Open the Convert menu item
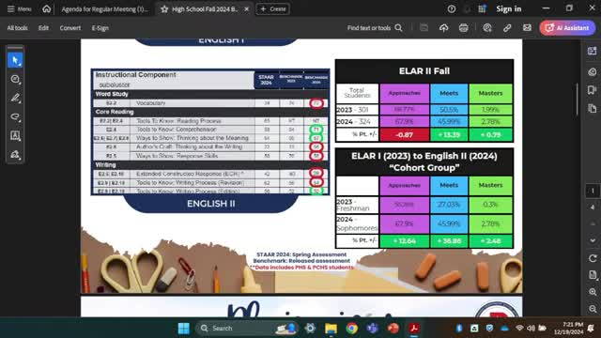The image size is (601, 338). click(x=70, y=28)
